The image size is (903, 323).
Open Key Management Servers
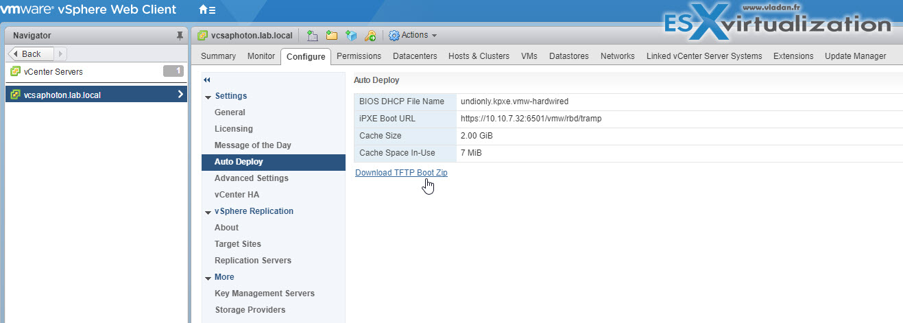265,294
